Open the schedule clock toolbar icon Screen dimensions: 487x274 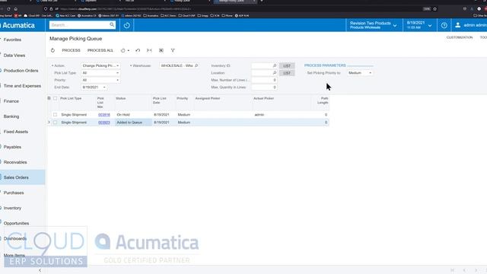click(x=123, y=50)
